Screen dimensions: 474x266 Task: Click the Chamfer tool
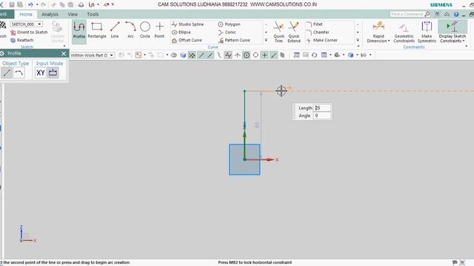318,33
